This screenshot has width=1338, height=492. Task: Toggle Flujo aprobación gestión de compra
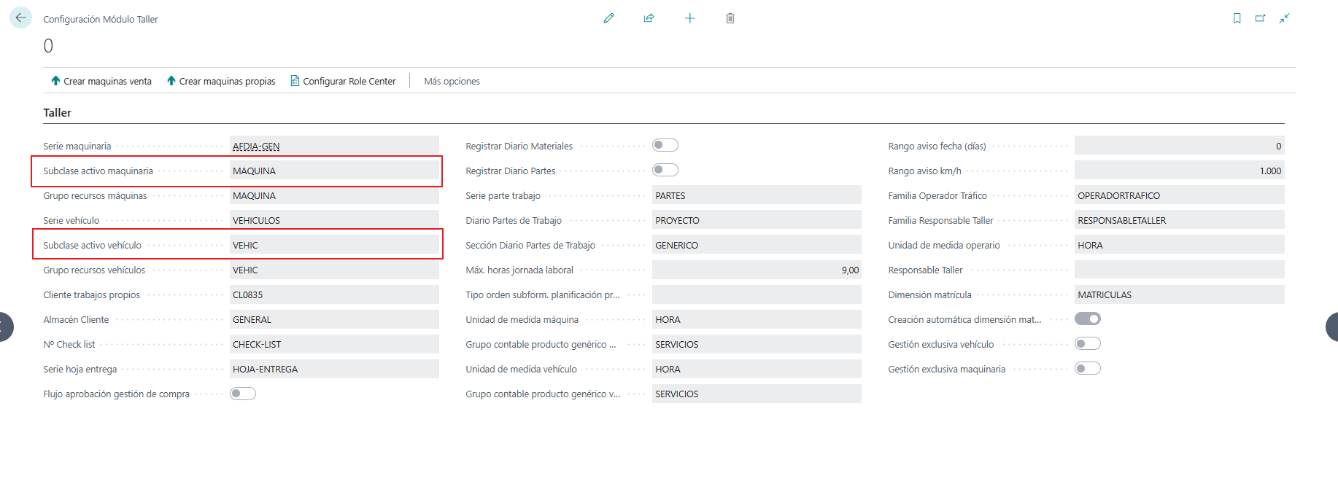pos(242,394)
